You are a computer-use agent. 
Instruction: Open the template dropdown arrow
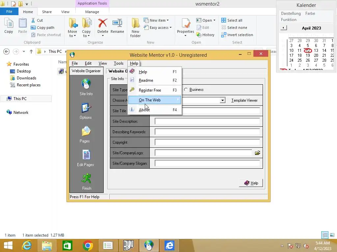point(223,100)
